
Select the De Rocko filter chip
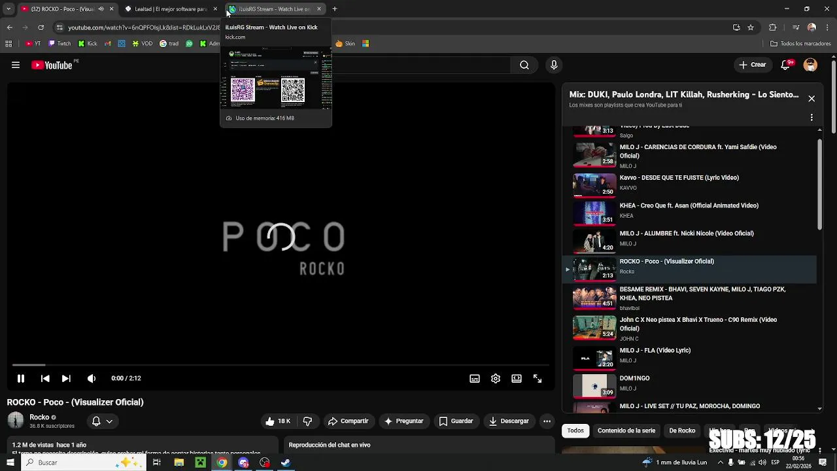[682, 430]
